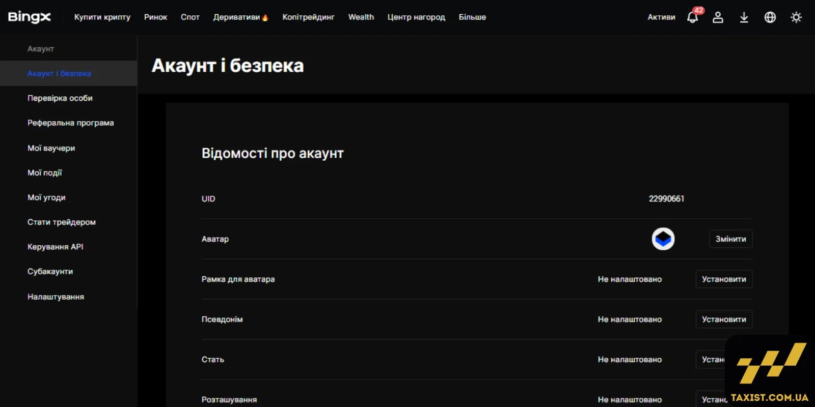Click Установити for Псевдонім

coord(724,319)
